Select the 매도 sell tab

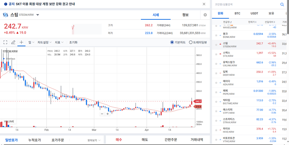[145, 140]
